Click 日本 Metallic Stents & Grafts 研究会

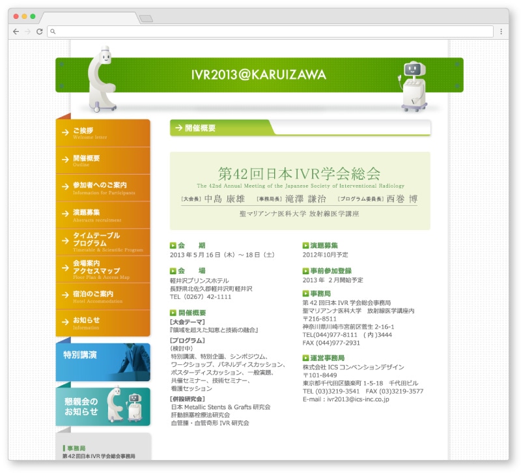click(x=221, y=407)
